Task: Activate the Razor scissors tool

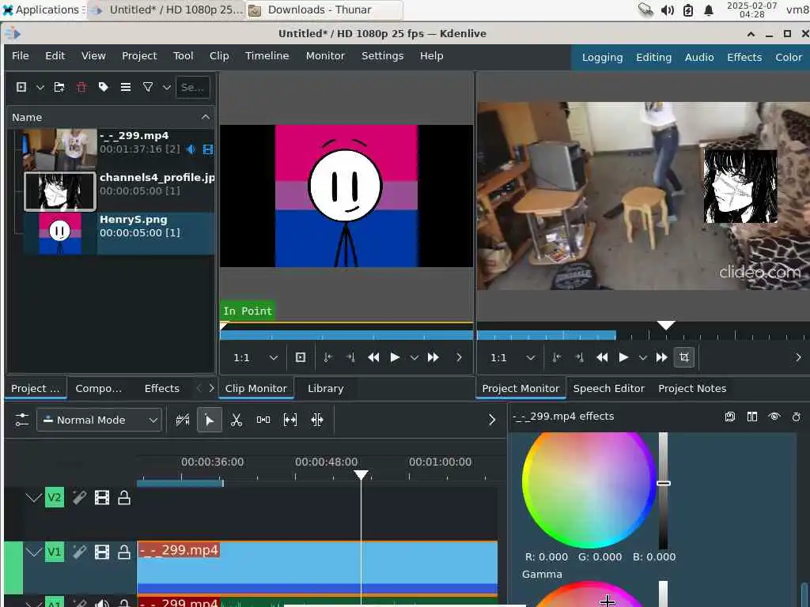Action: tap(237, 420)
